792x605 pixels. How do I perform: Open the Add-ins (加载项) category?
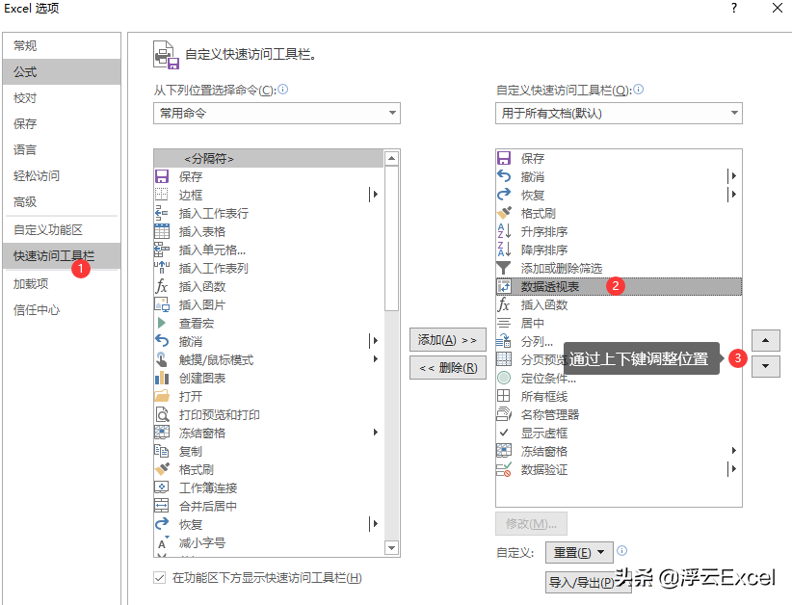click(62, 284)
